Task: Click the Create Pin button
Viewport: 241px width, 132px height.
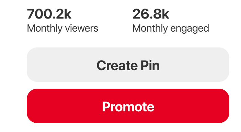Action: tap(128, 65)
